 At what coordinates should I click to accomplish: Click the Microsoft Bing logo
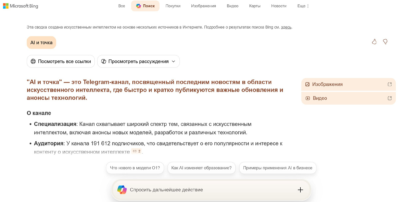pos(21,6)
